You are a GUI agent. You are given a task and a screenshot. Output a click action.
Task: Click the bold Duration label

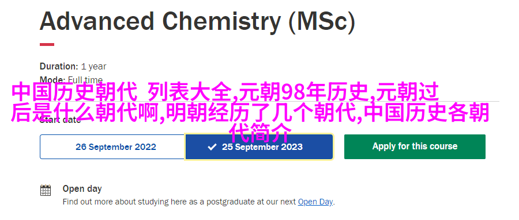(x=59, y=66)
